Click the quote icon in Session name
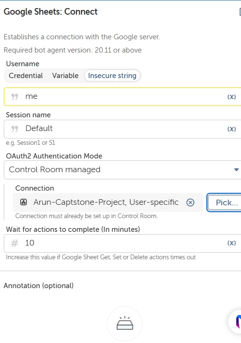 click(x=15, y=129)
